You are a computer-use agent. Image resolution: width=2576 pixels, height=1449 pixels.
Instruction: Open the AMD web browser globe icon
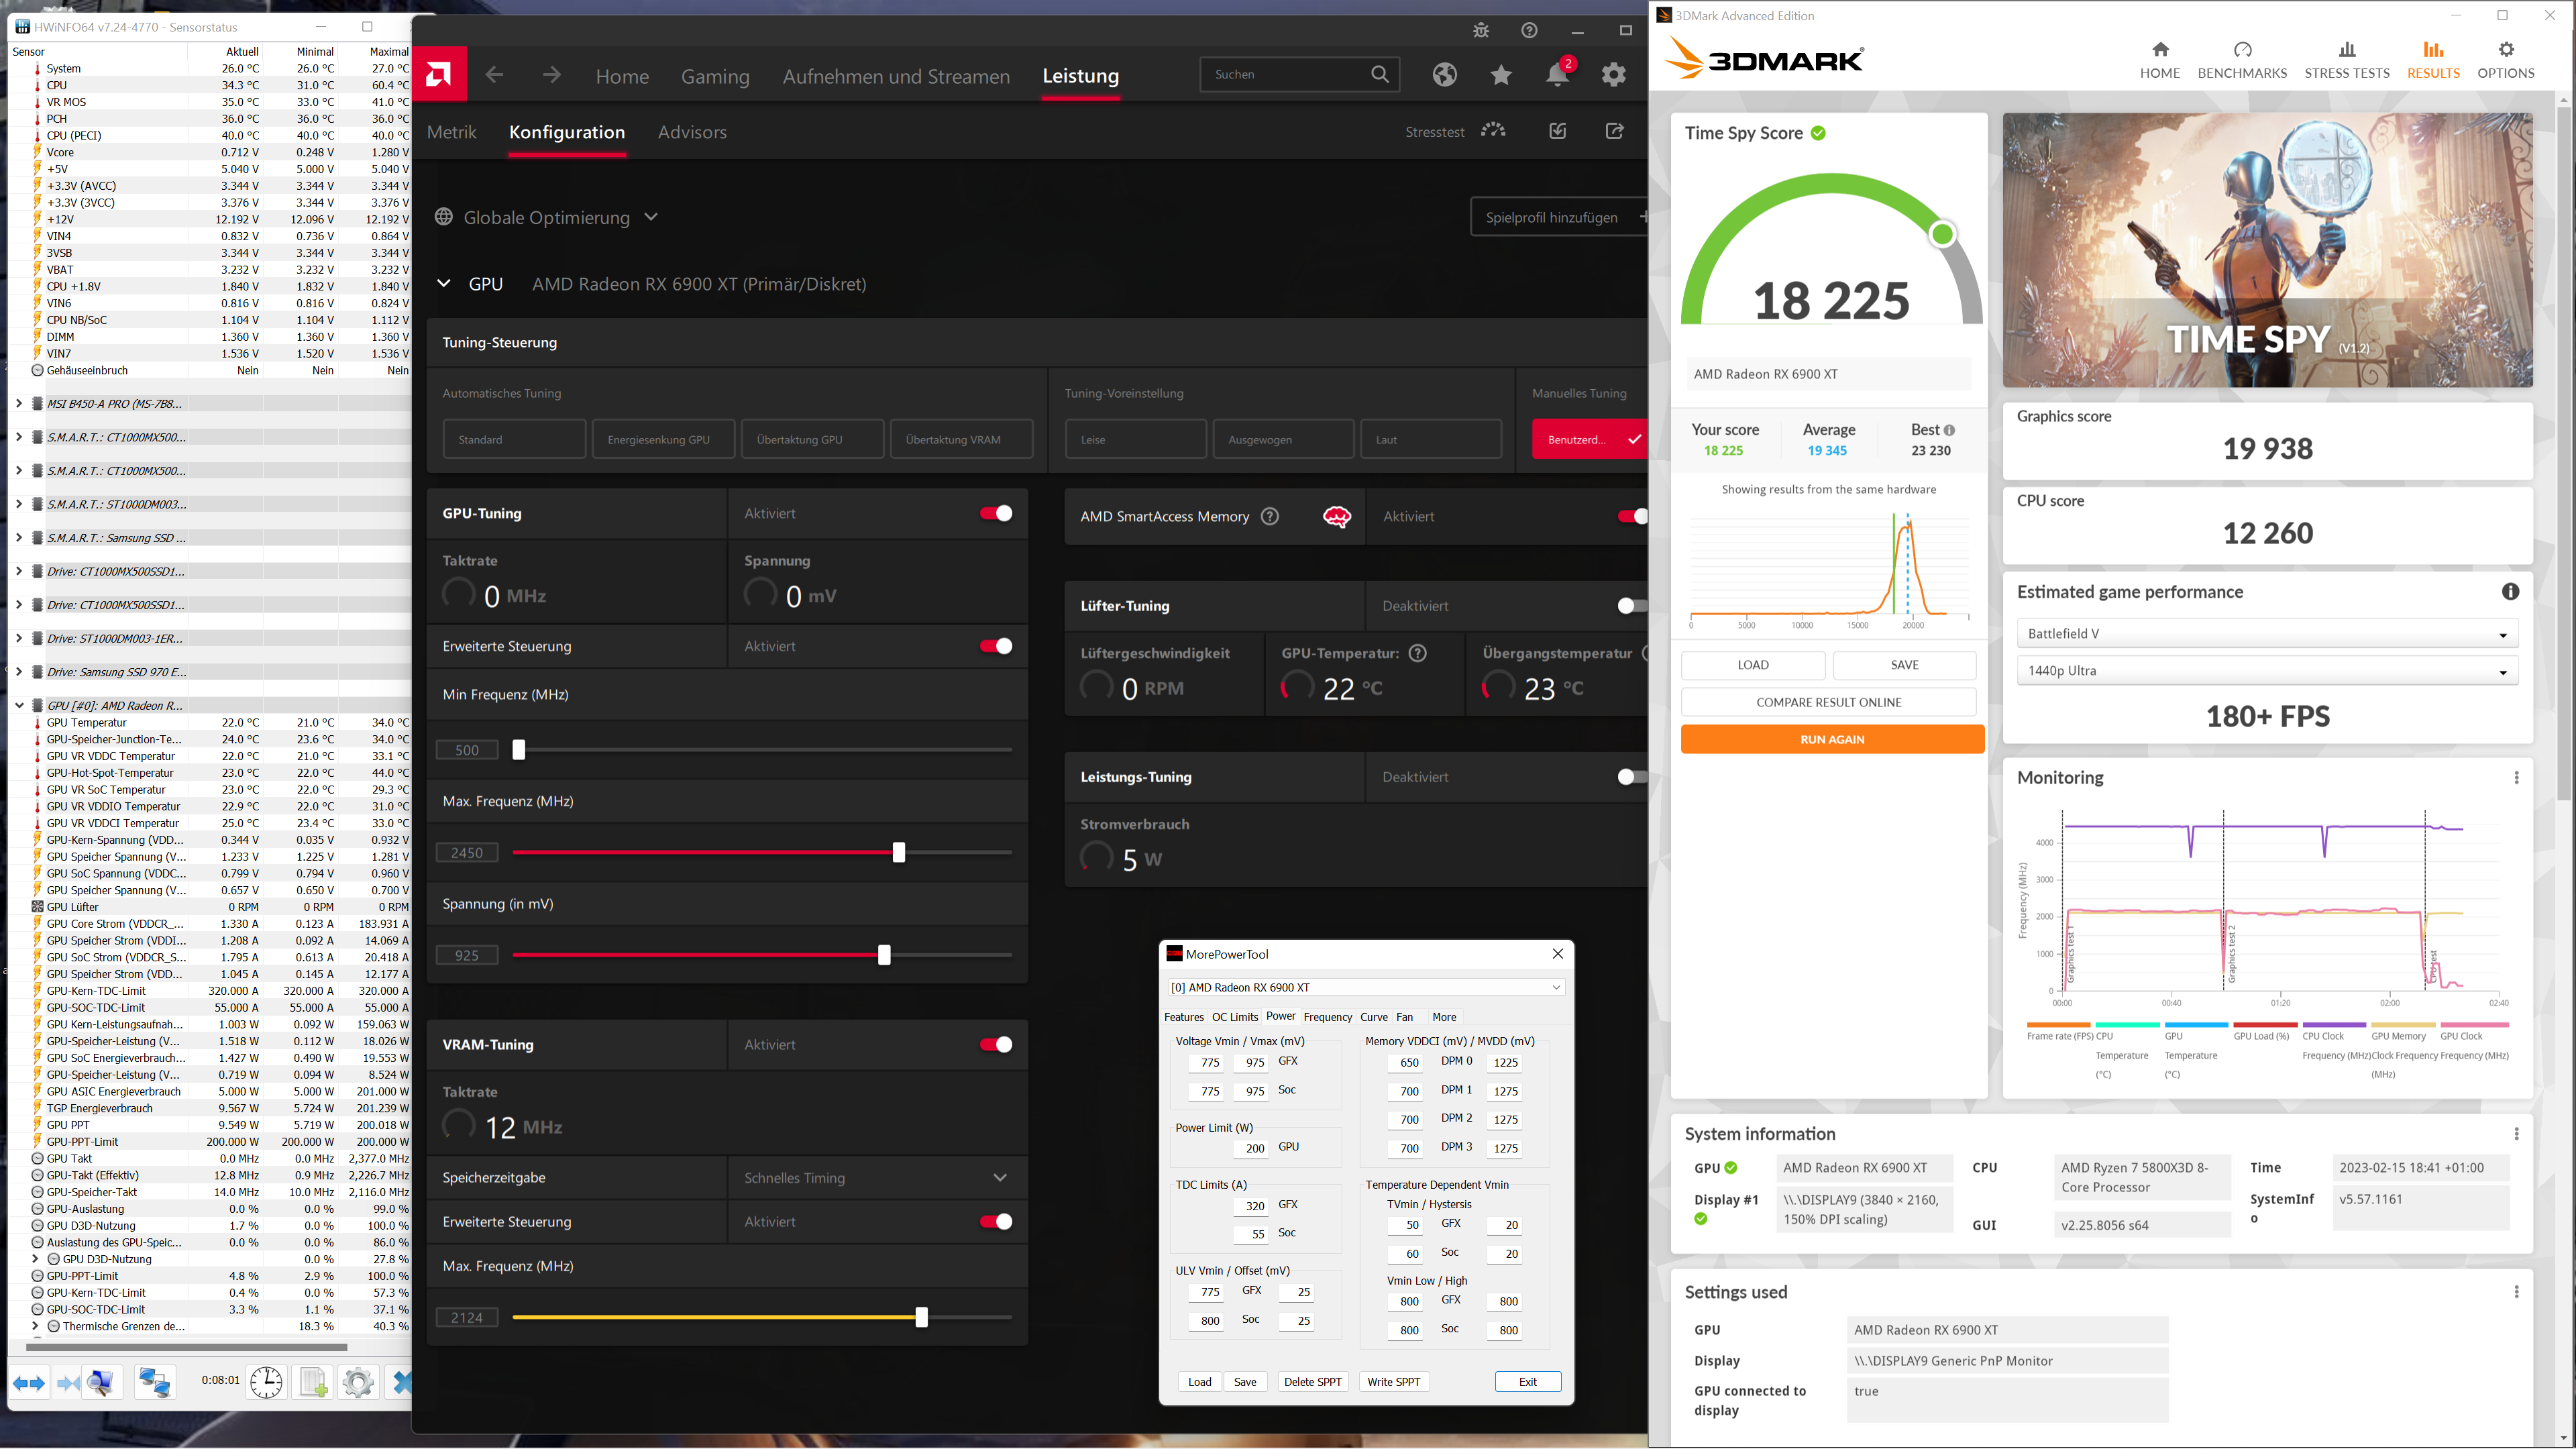[1444, 75]
